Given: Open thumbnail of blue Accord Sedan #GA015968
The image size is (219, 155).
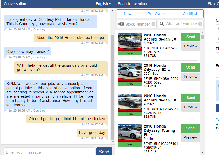Looking at the screenshot, I should (130, 44).
